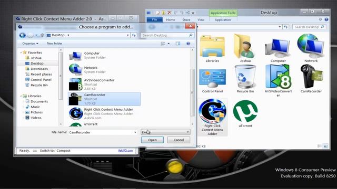Image resolution: width=337 pixels, height=189 pixels.
Task: Select Documents library in navigation pane
Action: (x=39, y=101)
